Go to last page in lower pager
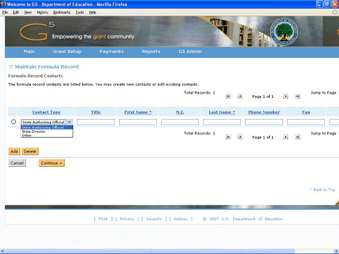The width and height of the screenshot is (339, 254). (x=298, y=137)
